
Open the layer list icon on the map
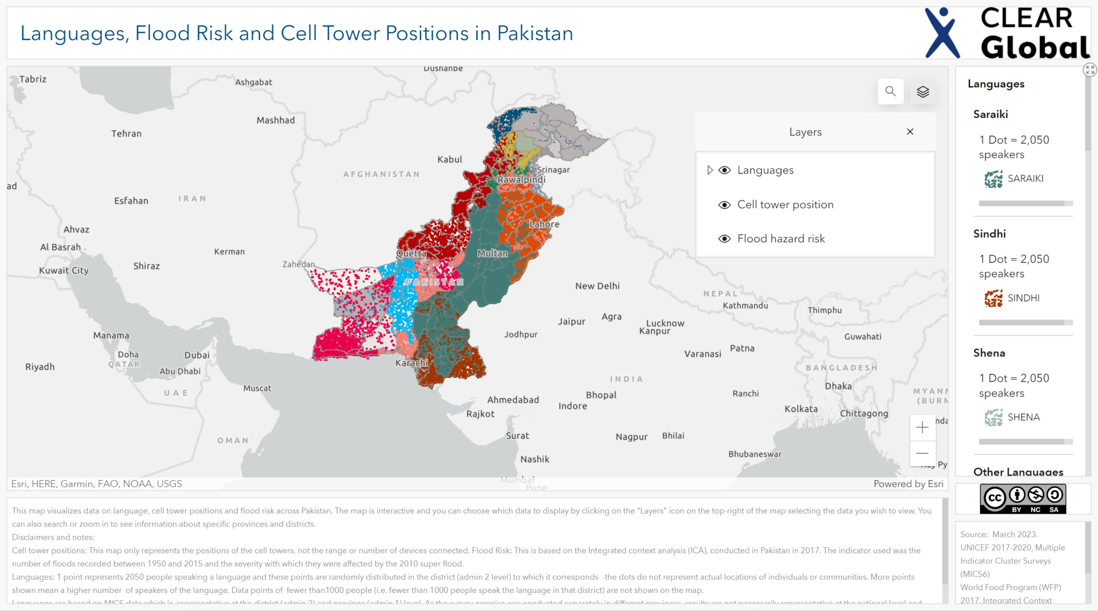(923, 91)
